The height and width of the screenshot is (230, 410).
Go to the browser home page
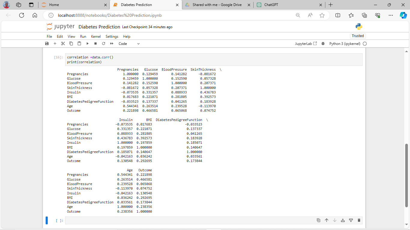35,15
